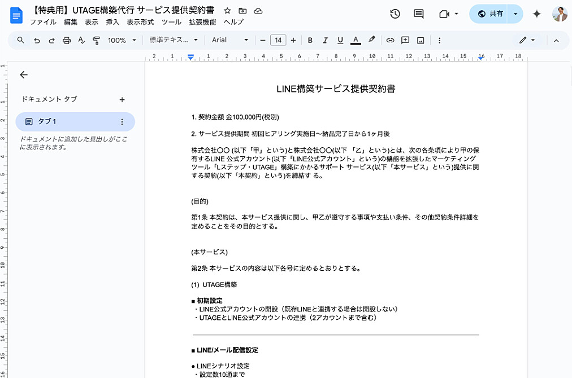Open the toolbar's More options overflow
Screen dimensions: 572x378
tap(439, 41)
